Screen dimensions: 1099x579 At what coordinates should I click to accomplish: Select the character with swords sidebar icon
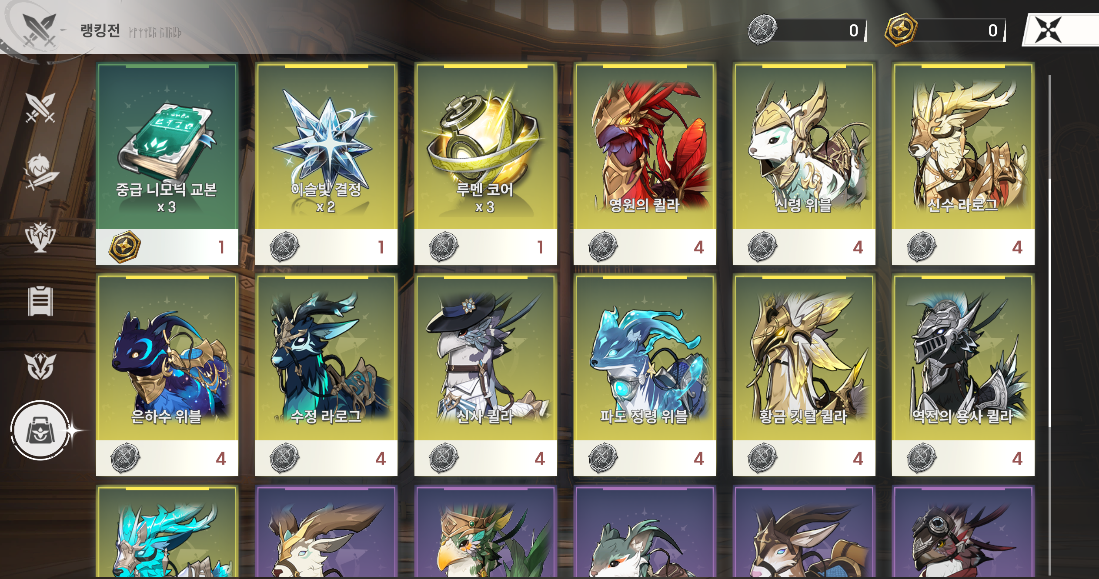[40, 172]
